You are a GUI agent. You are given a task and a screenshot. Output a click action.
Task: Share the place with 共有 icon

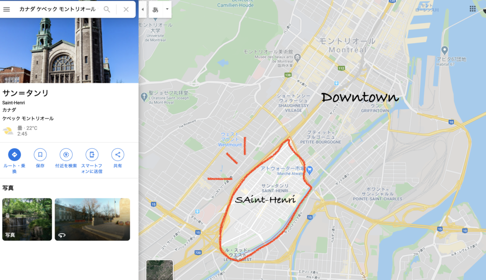[118, 155]
